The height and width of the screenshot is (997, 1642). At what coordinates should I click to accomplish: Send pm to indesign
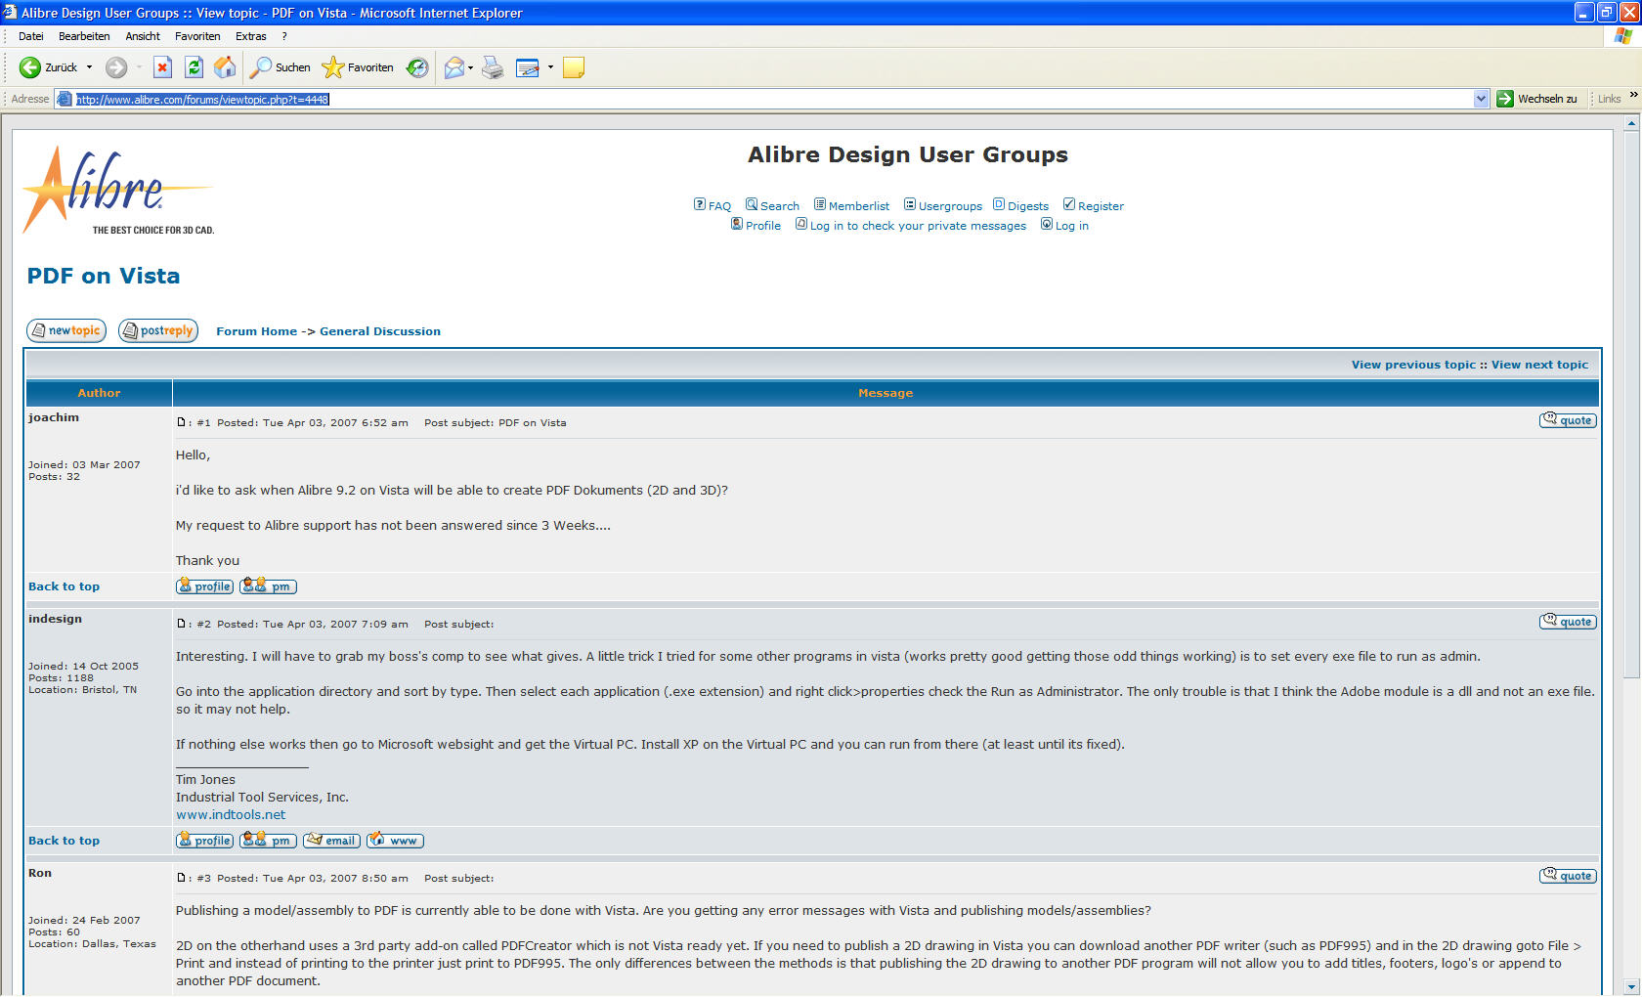[x=268, y=841]
